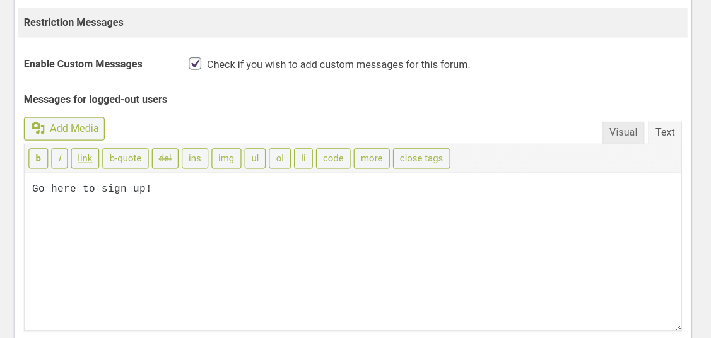Start an unordered list with ul button
The image size is (711, 338).
pos(255,158)
